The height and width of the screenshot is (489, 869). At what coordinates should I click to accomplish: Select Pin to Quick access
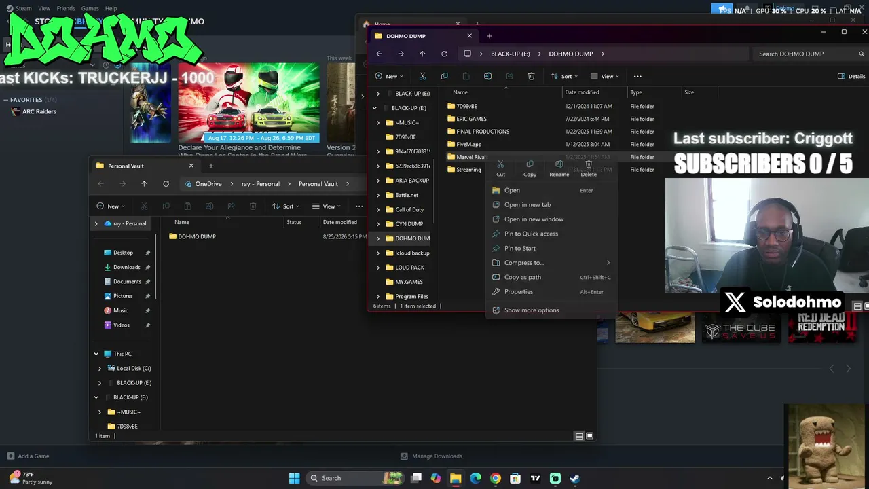pos(551,234)
